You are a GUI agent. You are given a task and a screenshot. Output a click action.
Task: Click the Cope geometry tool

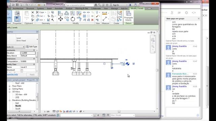coord(40,12)
